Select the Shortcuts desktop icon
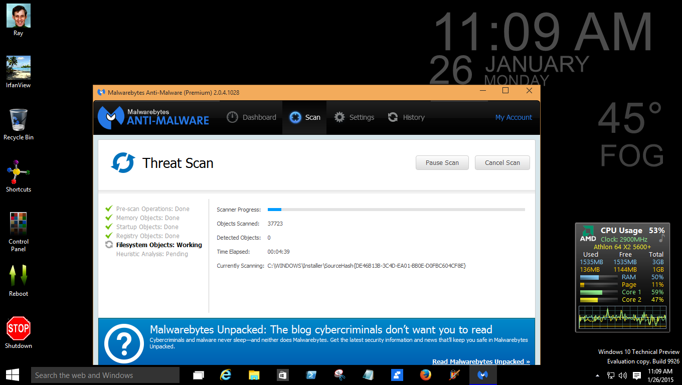 tap(19, 176)
